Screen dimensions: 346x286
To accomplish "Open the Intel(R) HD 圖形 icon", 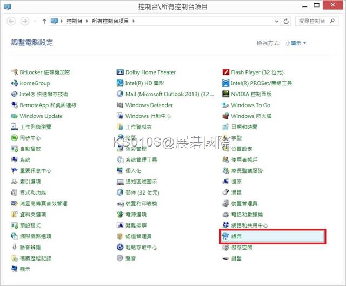I will [x=120, y=83].
